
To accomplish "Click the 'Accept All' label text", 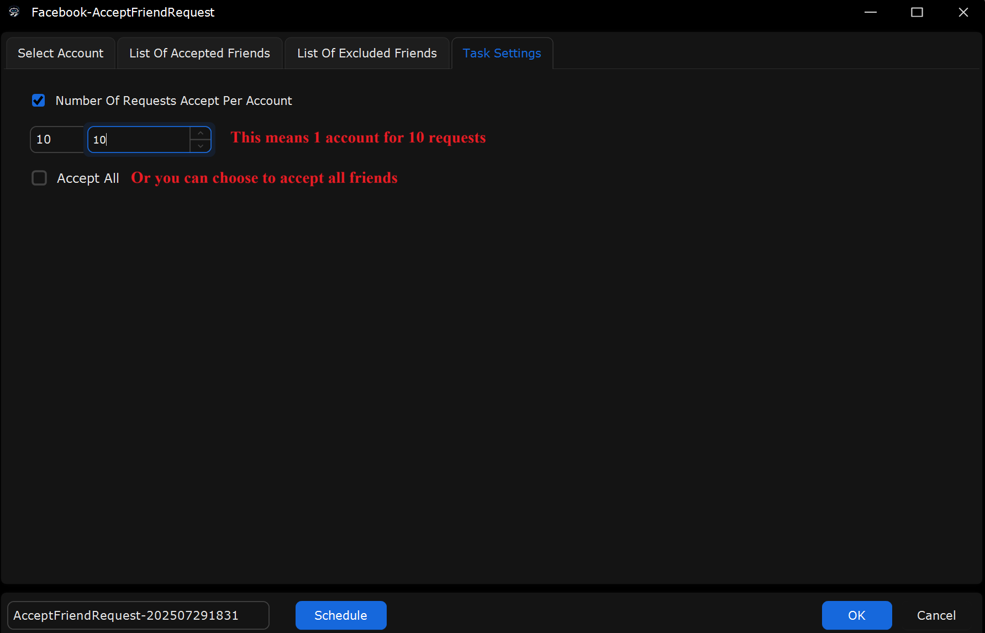I will pyautogui.click(x=88, y=178).
